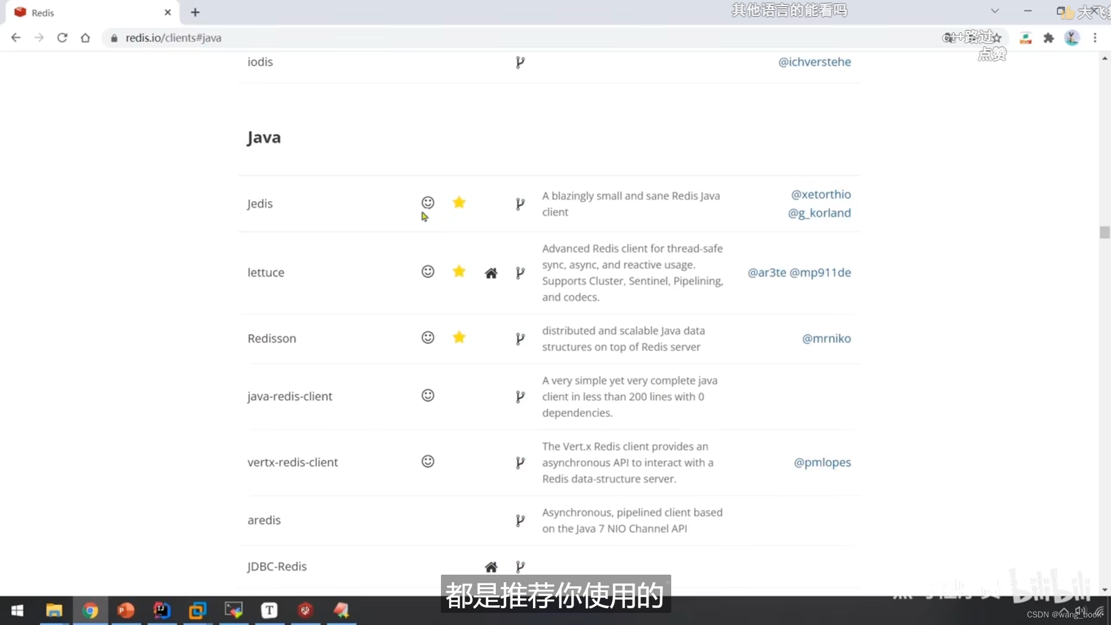The height and width of the screenshot is (625, 1111).
Task: Click the vertical scrollbar thumb
Action: [x=1105, y=233]
